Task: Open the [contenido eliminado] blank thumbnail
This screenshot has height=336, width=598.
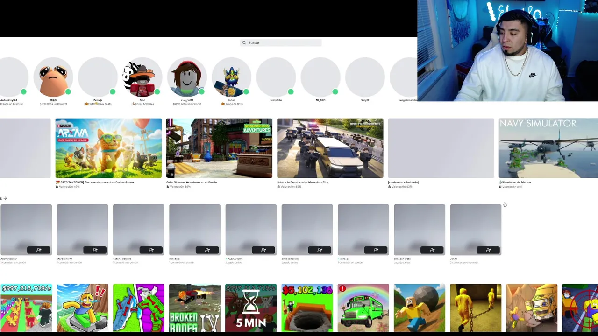Action: 441,148
